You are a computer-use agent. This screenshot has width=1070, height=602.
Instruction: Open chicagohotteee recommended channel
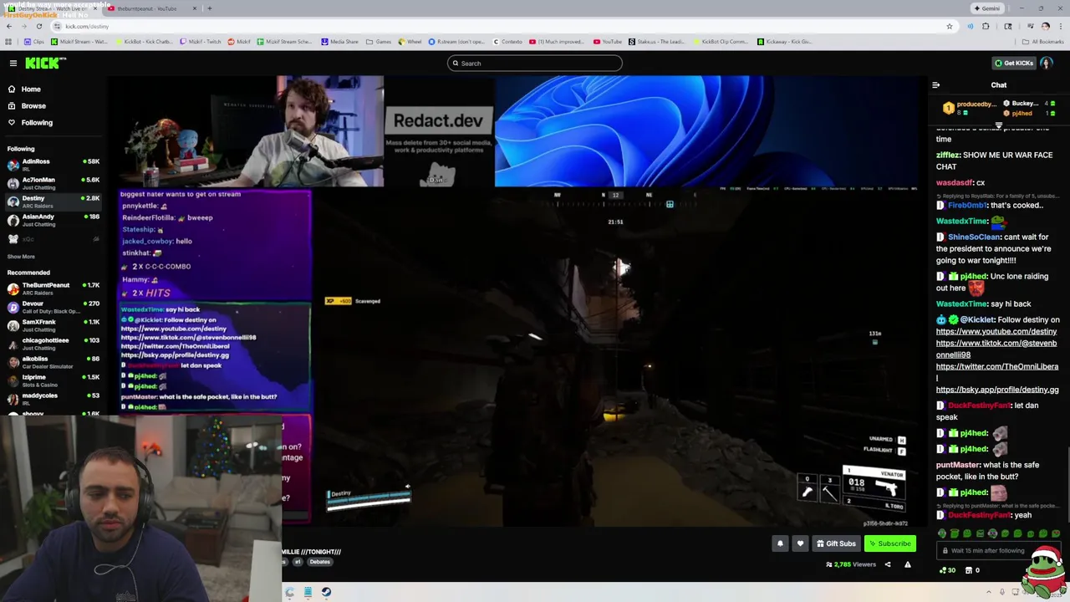coord(52,344)
